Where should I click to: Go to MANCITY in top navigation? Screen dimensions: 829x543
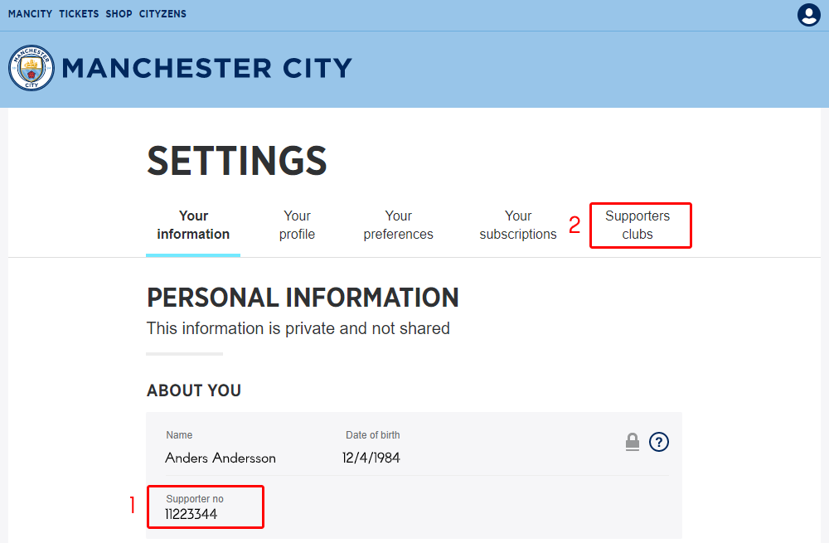click(30, 14)
